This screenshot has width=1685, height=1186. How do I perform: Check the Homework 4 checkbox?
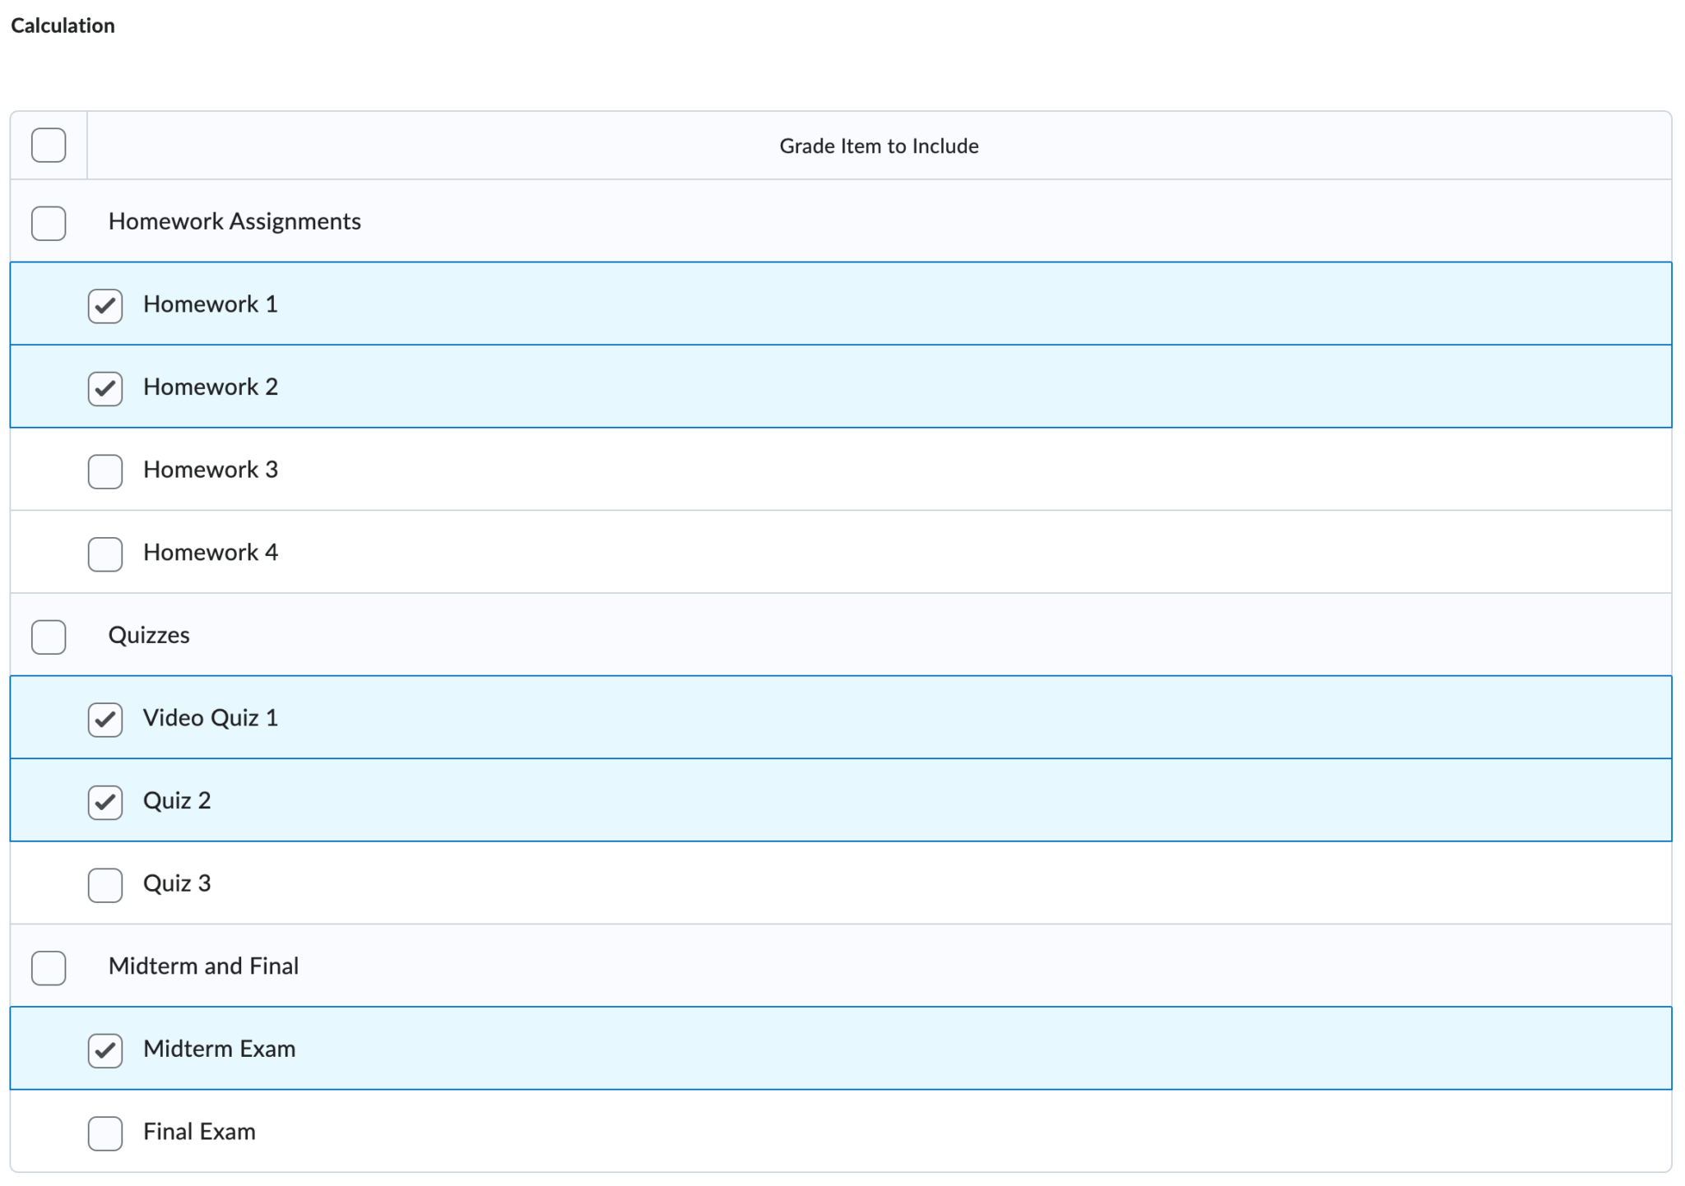click(105, 554)
